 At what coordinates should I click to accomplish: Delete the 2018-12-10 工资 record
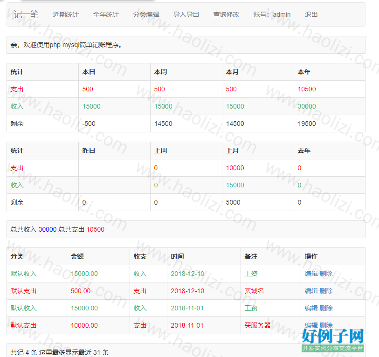[x=326, y=274]
